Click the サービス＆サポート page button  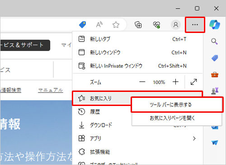click(25, 45)
